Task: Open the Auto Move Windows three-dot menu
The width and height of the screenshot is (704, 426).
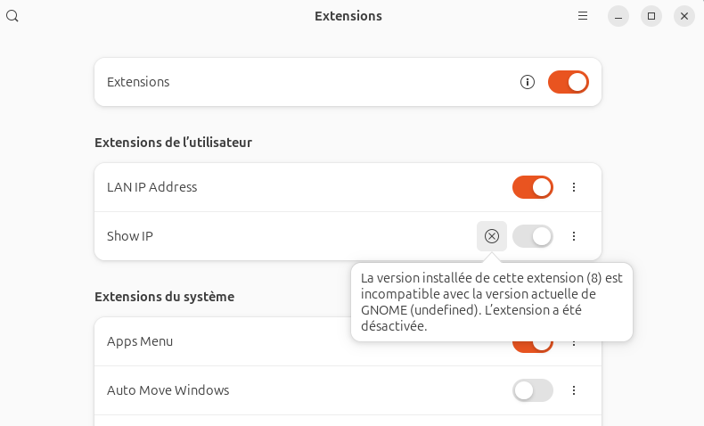Action: tap(574, 390)
